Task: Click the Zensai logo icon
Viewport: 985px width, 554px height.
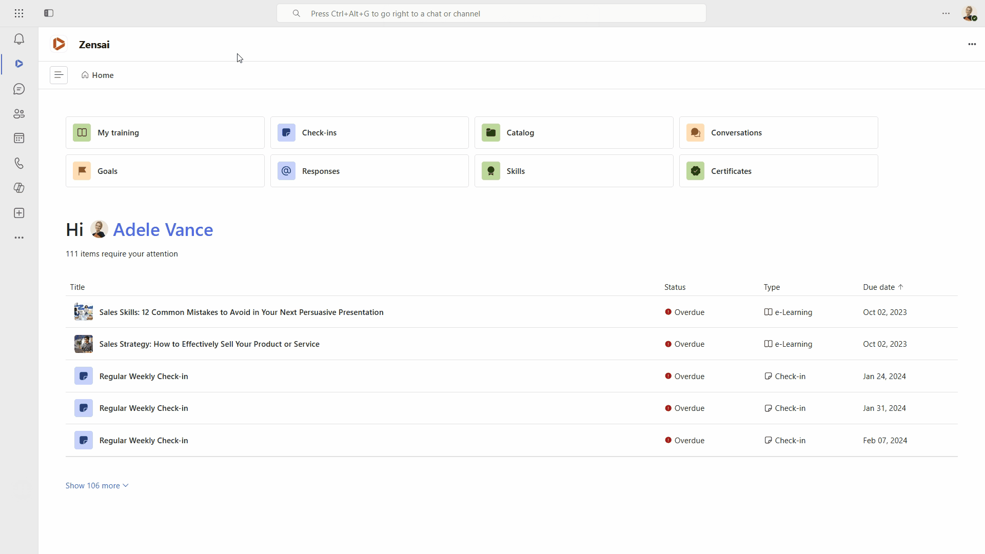Action: click(x=59, y=44)
